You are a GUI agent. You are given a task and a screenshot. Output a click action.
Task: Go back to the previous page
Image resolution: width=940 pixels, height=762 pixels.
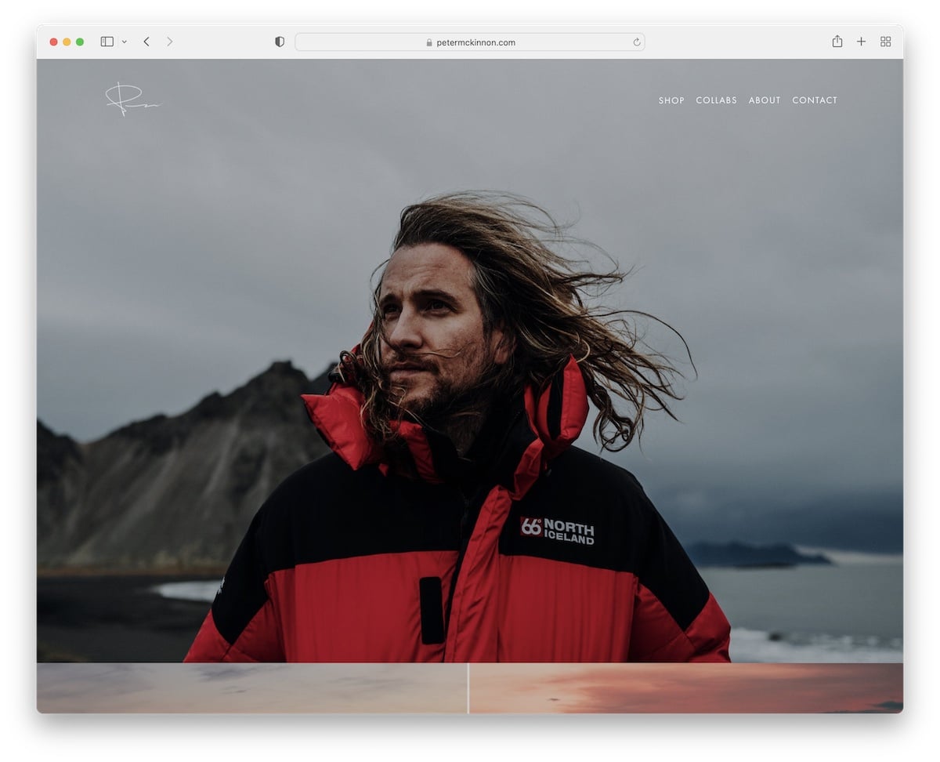(146, 42)
